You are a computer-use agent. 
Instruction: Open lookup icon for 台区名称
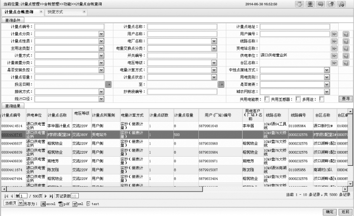(334, 63)
